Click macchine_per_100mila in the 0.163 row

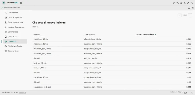click(x=93, y=54)
